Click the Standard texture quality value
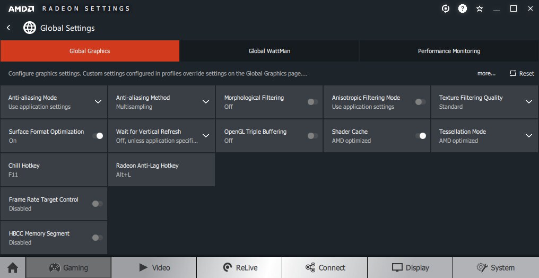The height and width of the screenshot is (278, 539). point(450,107)
